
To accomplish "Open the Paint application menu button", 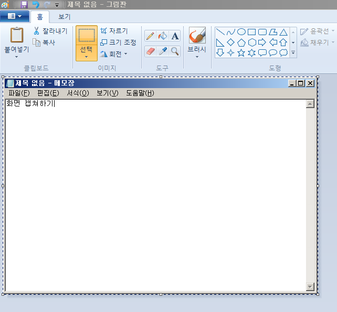I will [x=14, y=16].
